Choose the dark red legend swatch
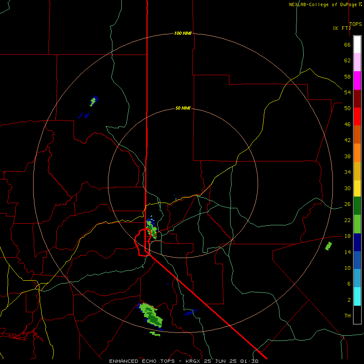Image resolution: width=364 pixels, height=364 pixels. 357,99
